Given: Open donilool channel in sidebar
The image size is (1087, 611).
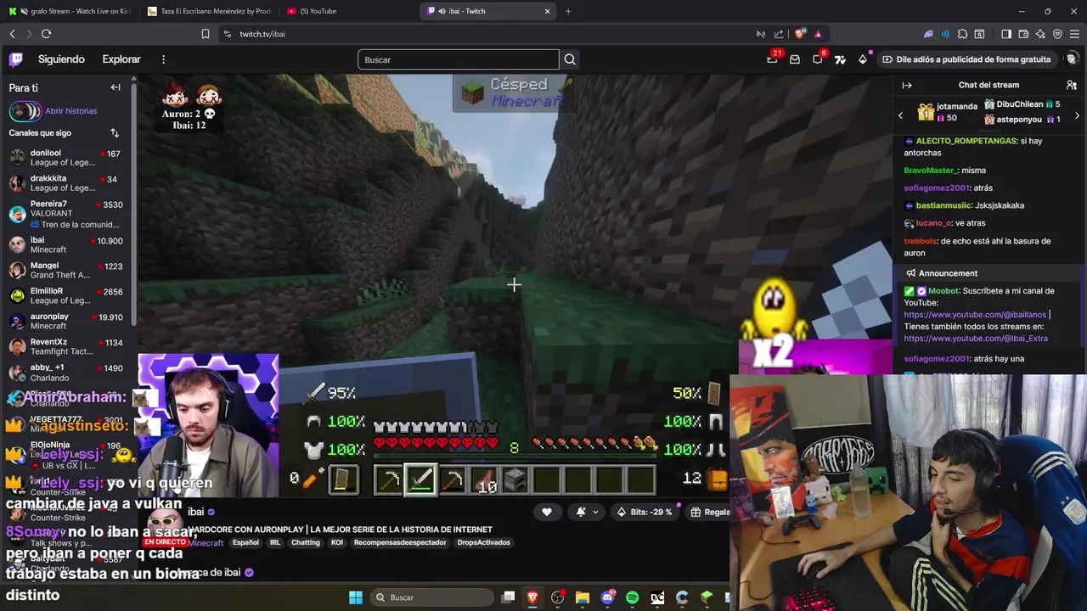Looking at the screenshot, I should click(66, 158).
